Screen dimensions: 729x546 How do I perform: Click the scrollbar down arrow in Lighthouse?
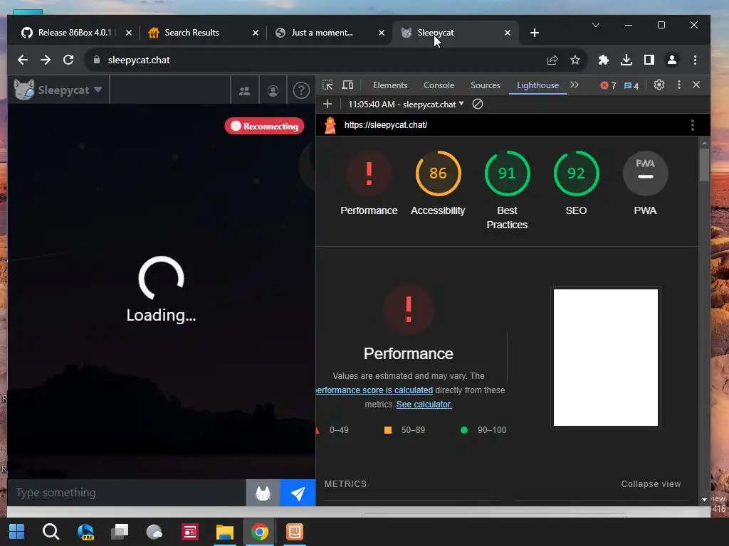click(x=704, y=500)
